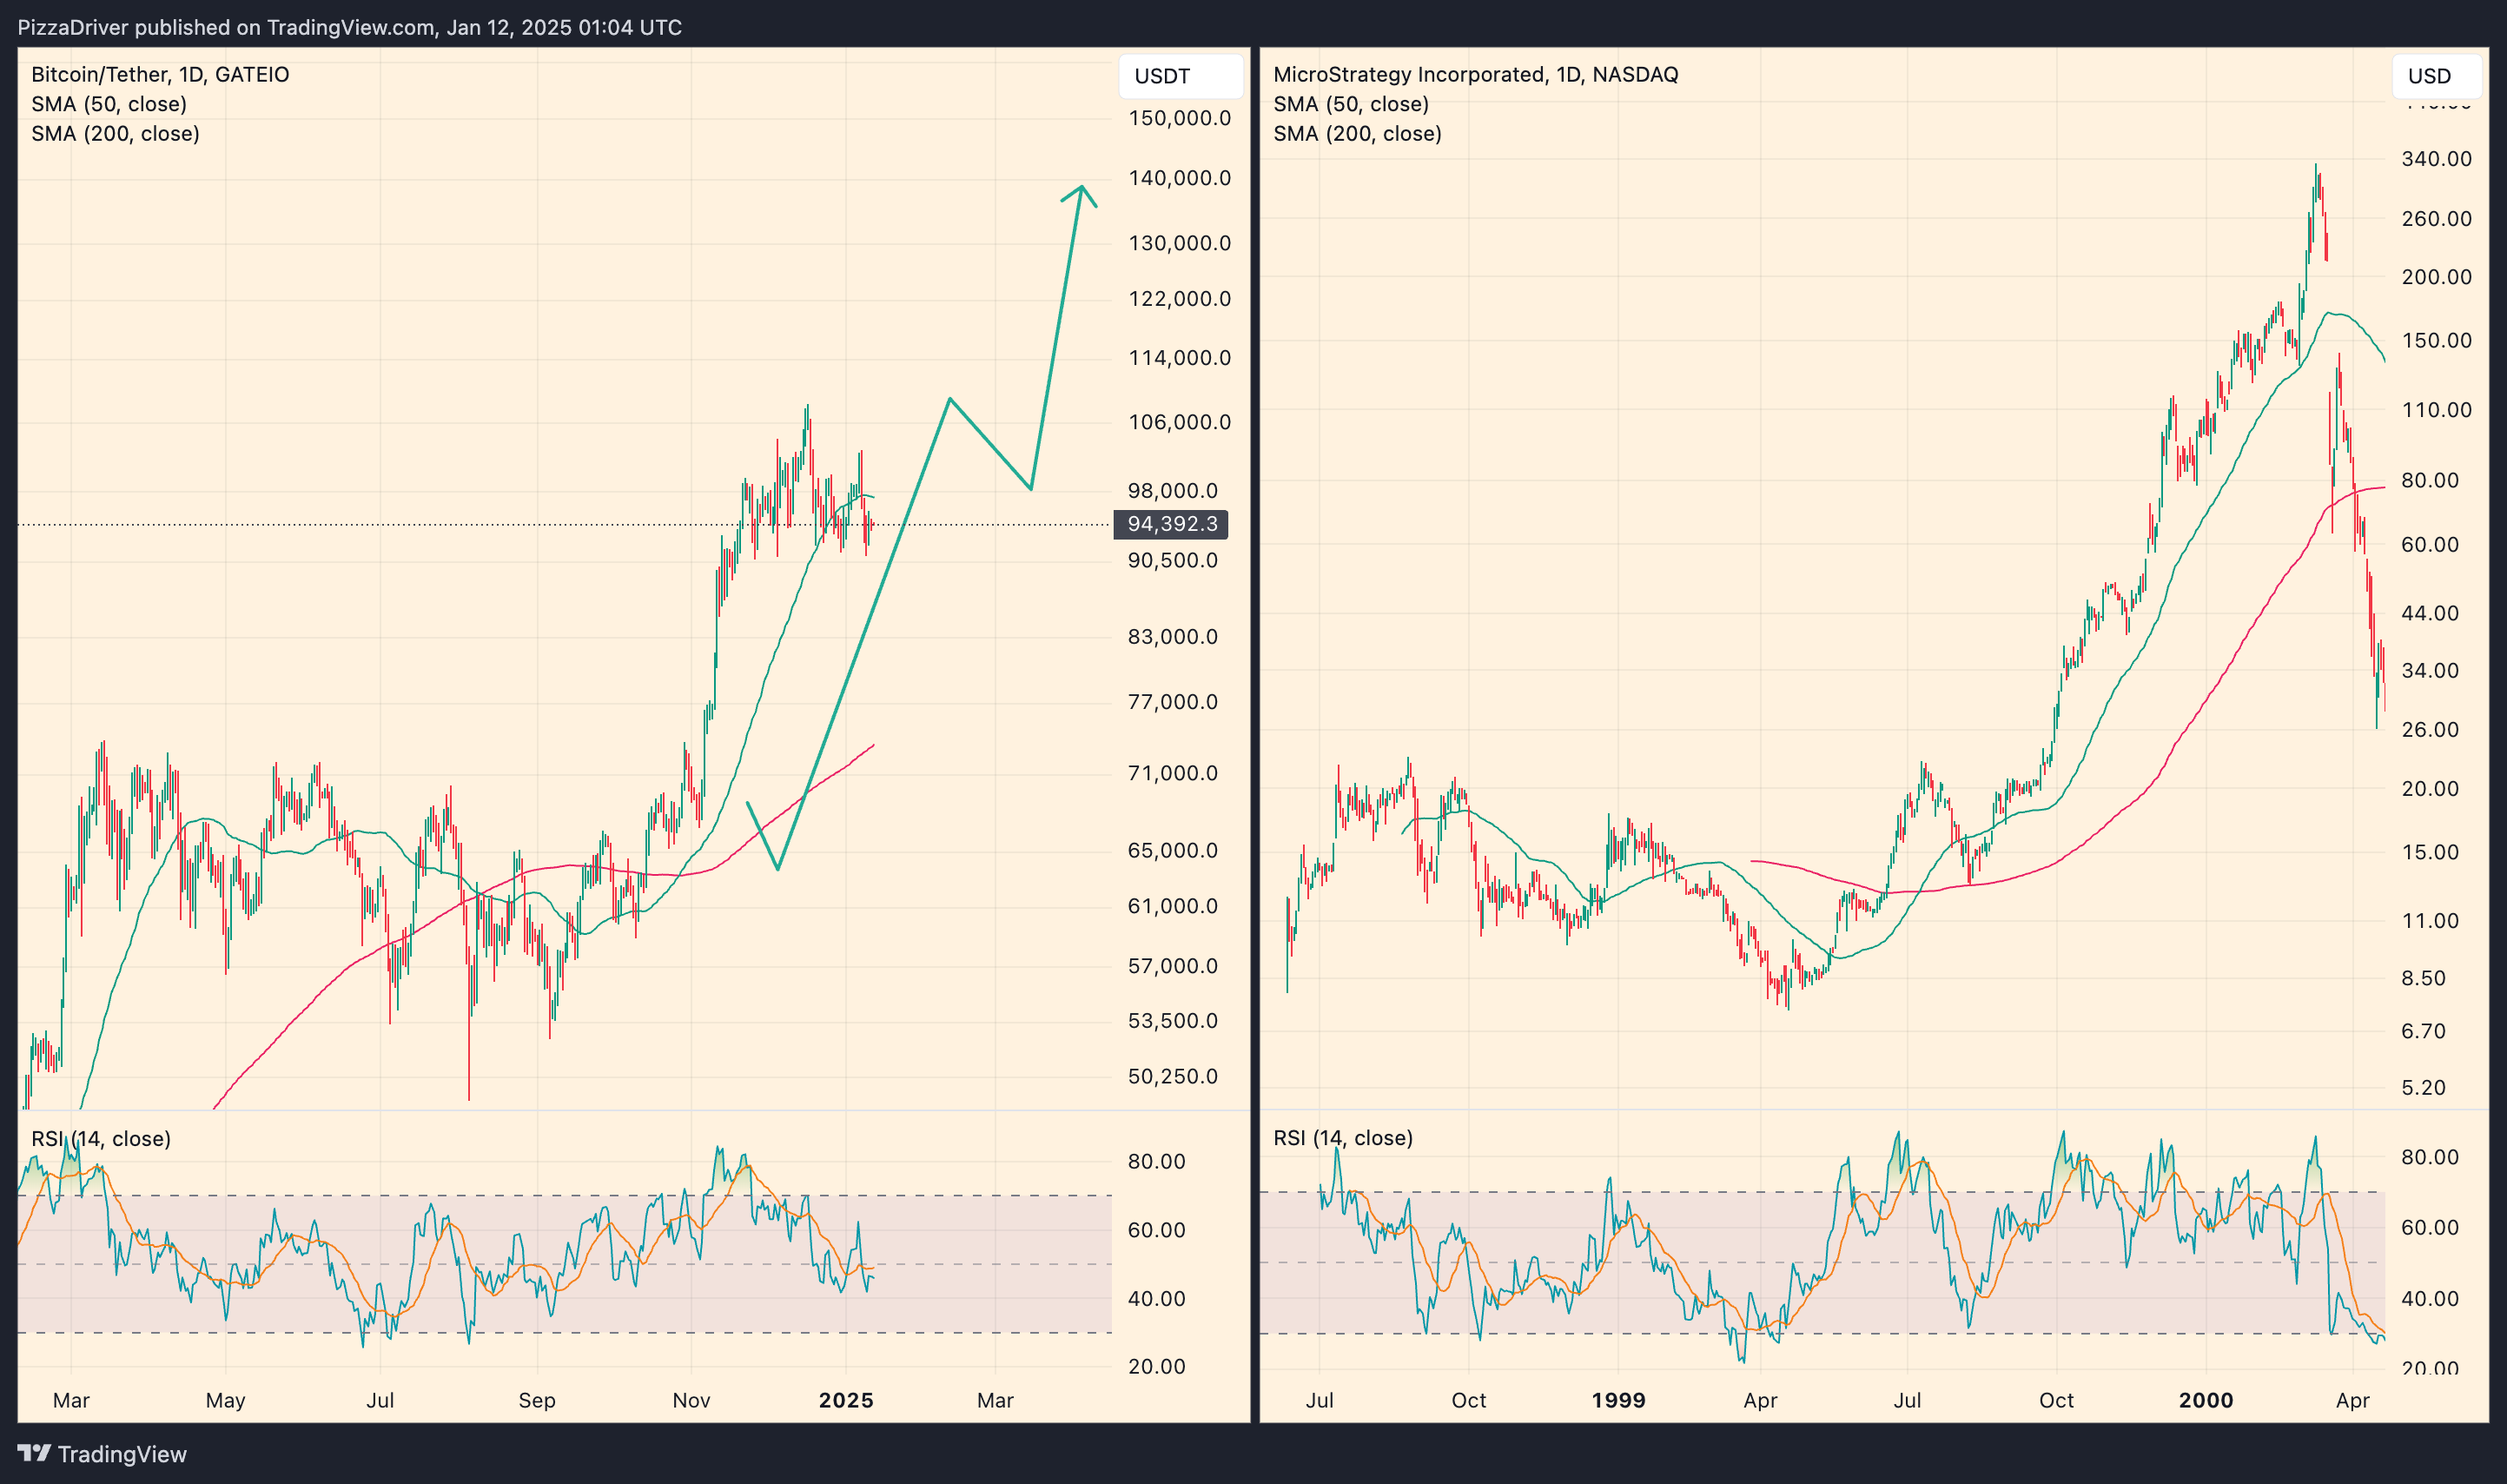Click SMA (50, close) on the Bitcoin chart
The width and height of the screenshot is (2507, 1484).
[x=109, y=104]
